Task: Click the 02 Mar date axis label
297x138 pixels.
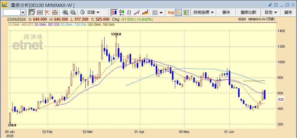Action: pos(88,132)
